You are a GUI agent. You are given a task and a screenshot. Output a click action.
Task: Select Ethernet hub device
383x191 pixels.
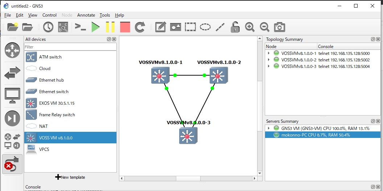(70, 80)
